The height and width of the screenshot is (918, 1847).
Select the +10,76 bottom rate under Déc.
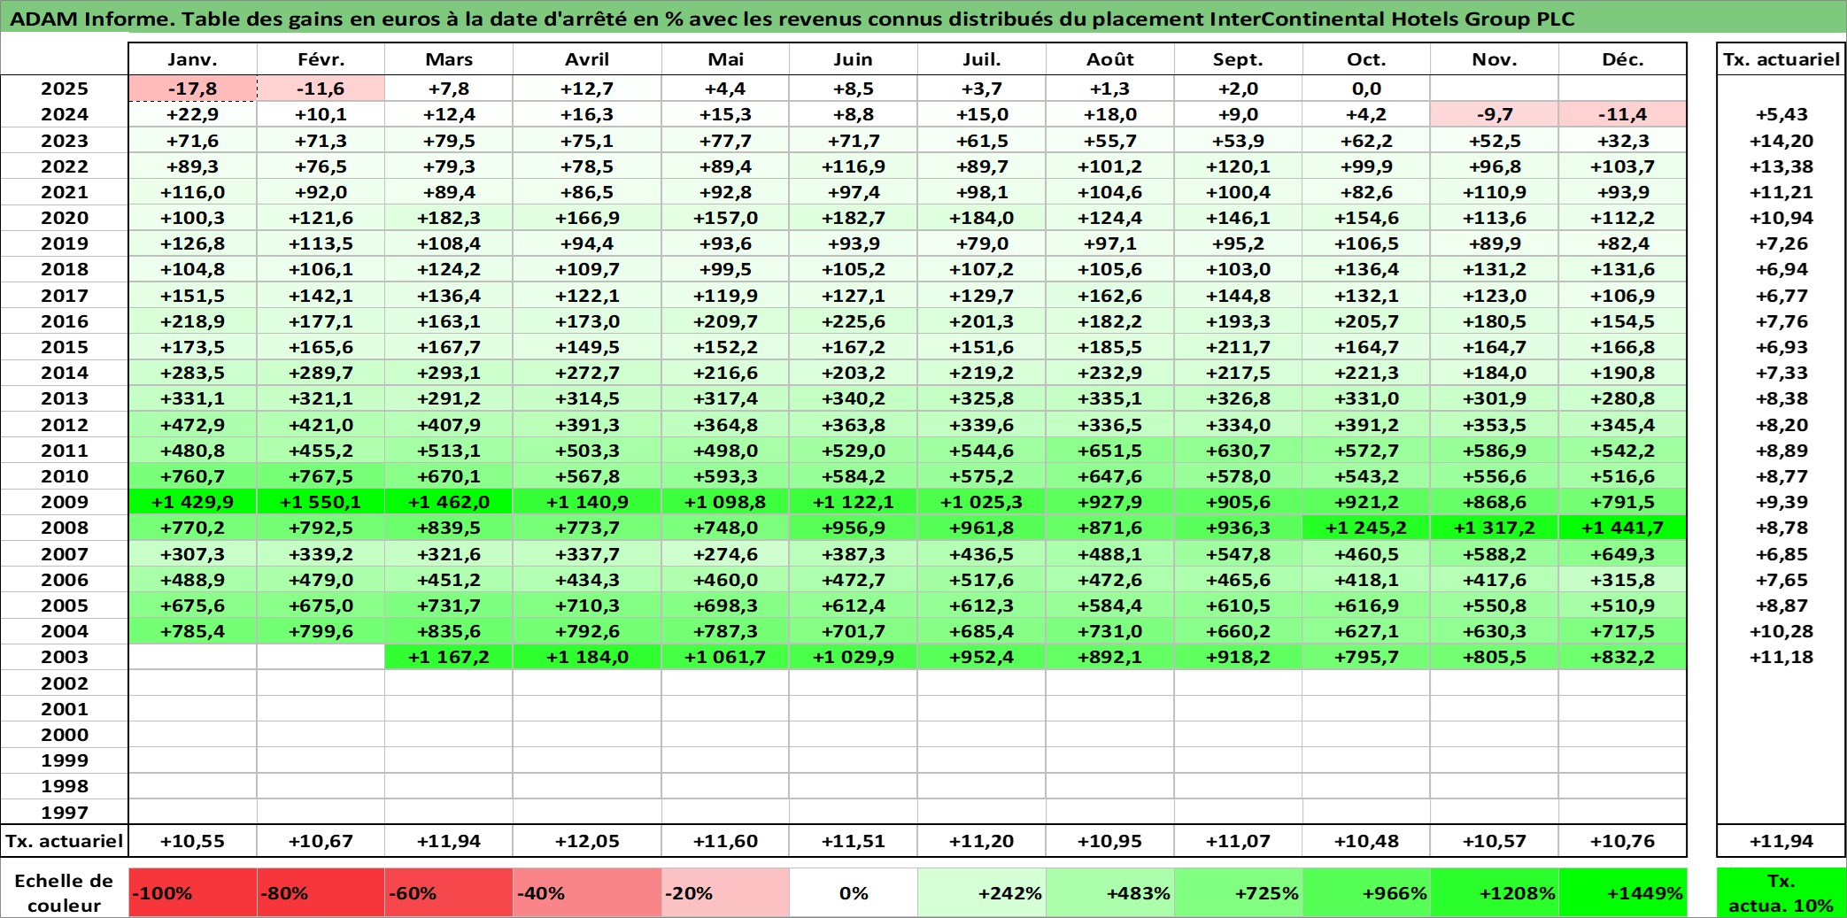[x=1623, y=841]
